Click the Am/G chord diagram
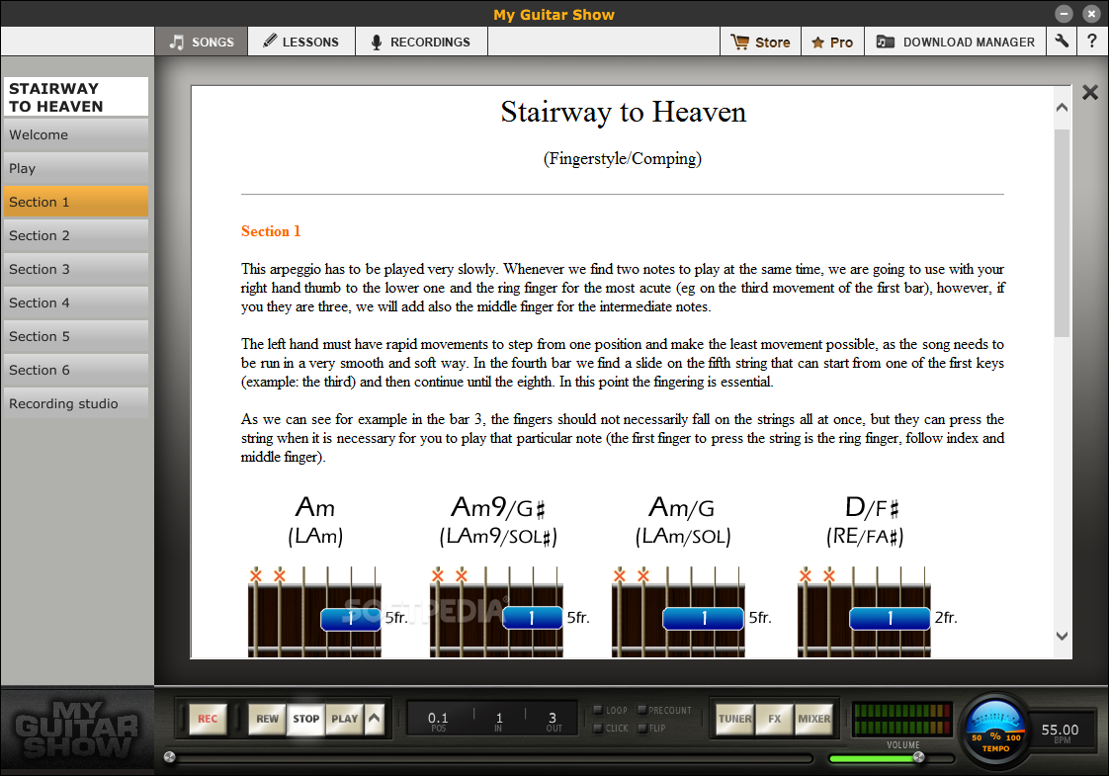Screen dimensions: 1109x776 pos(679,613)
